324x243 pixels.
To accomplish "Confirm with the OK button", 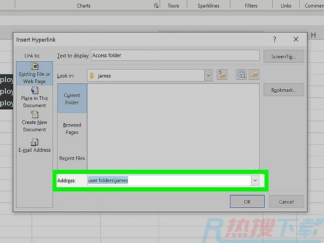I will (x=247, y=202).
